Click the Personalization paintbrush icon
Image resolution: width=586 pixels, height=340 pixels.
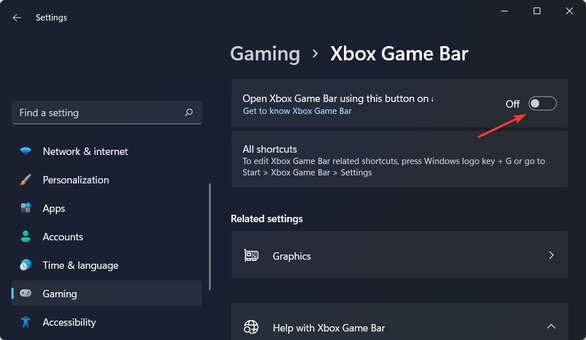(x=26, y=180)
